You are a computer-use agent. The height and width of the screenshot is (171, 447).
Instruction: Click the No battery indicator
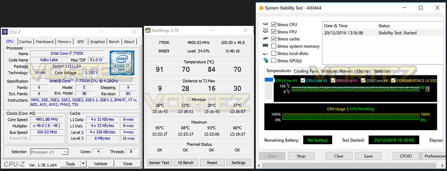pyautogui.click(x=318, y=140)
